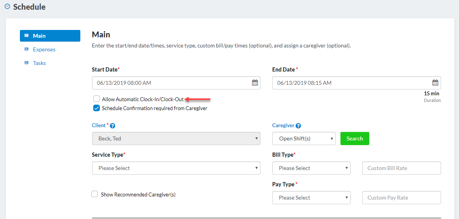Expand the Open Shift(s) caregiver dropdown
Screen dimensions: 459x219
click(303, 138)
